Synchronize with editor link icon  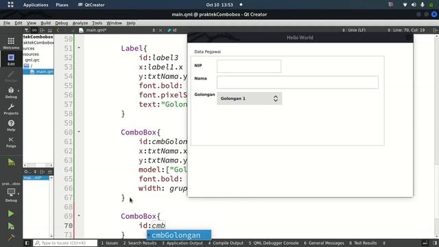click(x=34, y=30)
